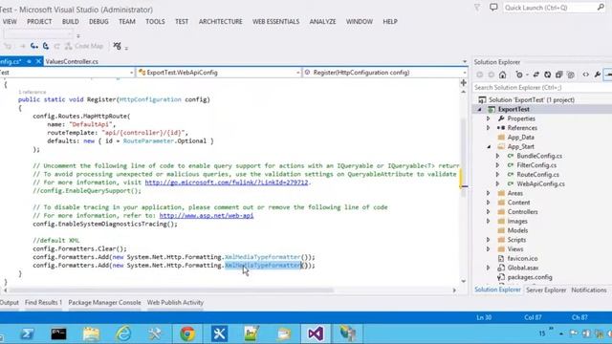Open the ExportTest.WebApiConfig class dropdown
Image resolution: width=612 pixels, height=344 pixels.
(219, 73)
